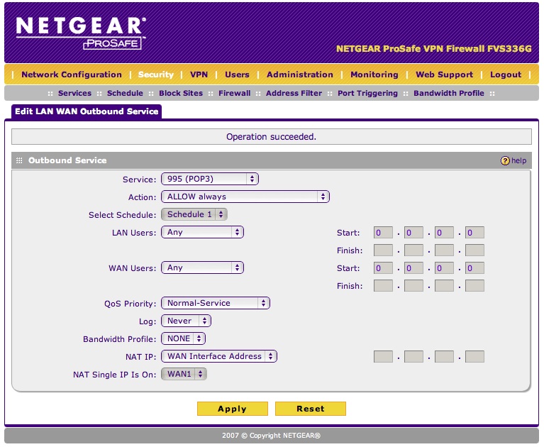Click the Operation succeeded message
This screenshot has width=544, height=447.
point(272,137)
